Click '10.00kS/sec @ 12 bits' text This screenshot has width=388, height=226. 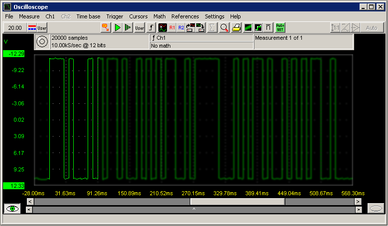78,45
